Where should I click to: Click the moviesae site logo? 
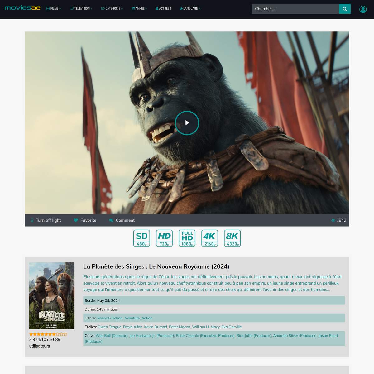[22, 8]
